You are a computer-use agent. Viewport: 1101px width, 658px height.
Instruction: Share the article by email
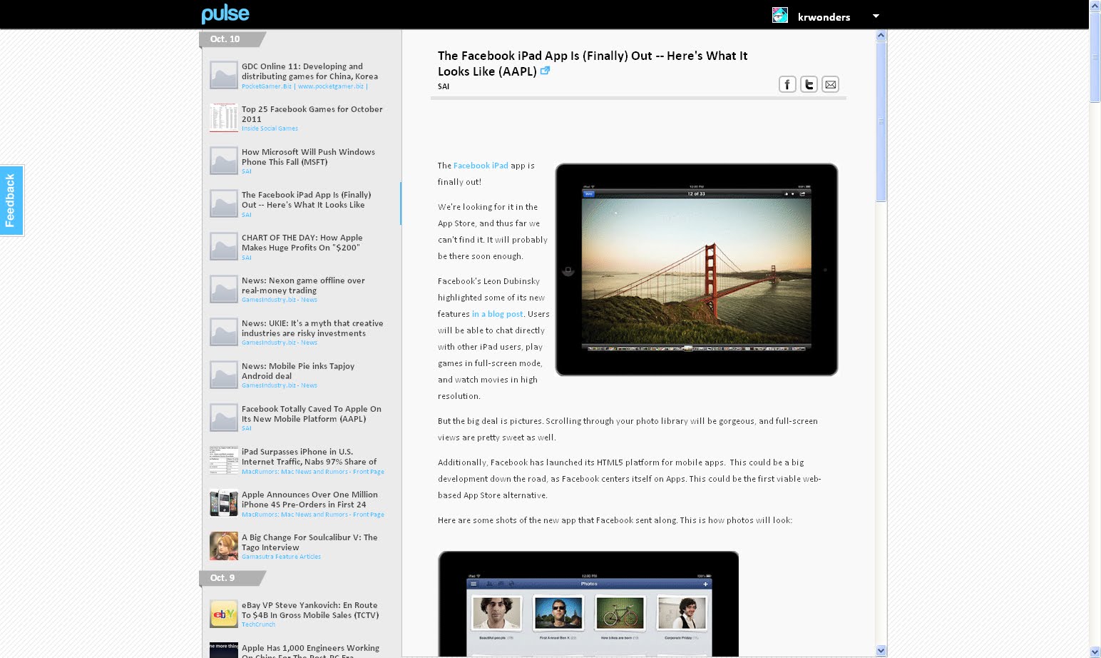coord(830,85)
